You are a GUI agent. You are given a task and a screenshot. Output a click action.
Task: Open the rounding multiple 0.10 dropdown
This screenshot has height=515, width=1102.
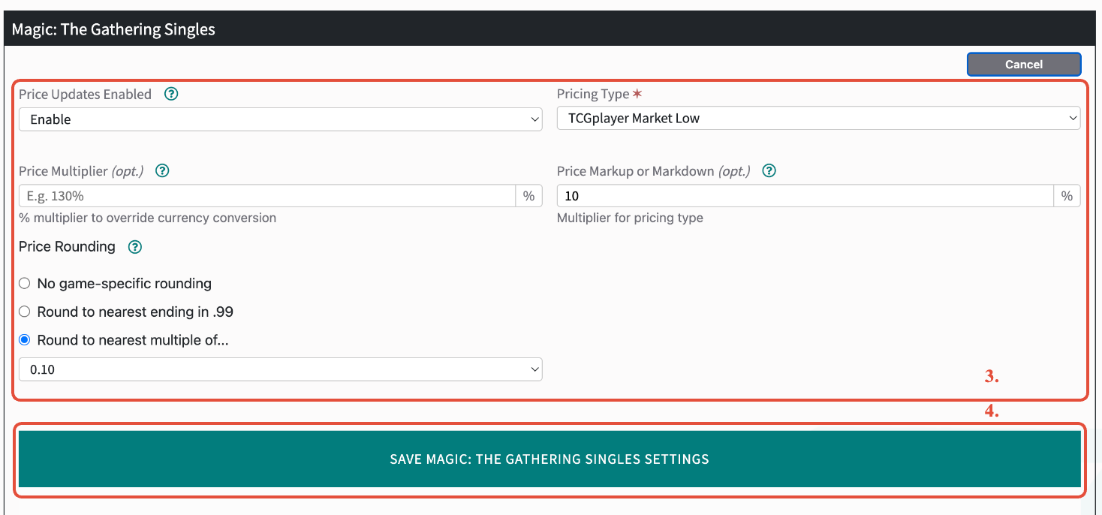point(281,369)
